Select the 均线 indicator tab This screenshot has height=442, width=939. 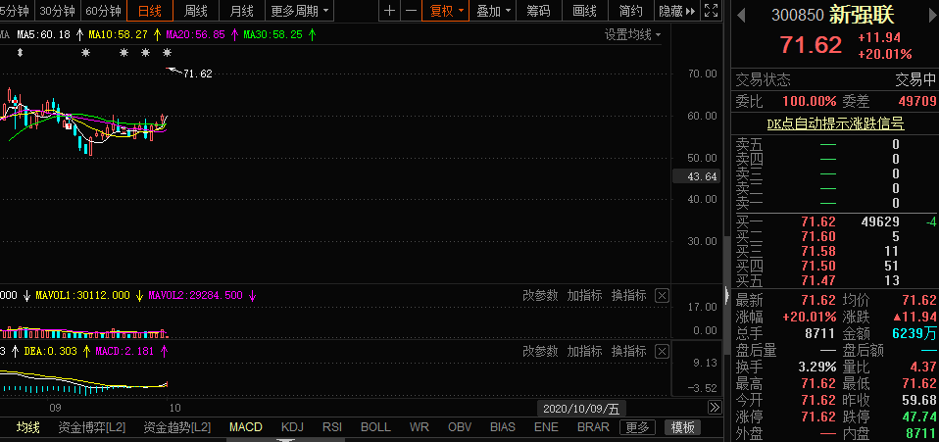[28, 427]
